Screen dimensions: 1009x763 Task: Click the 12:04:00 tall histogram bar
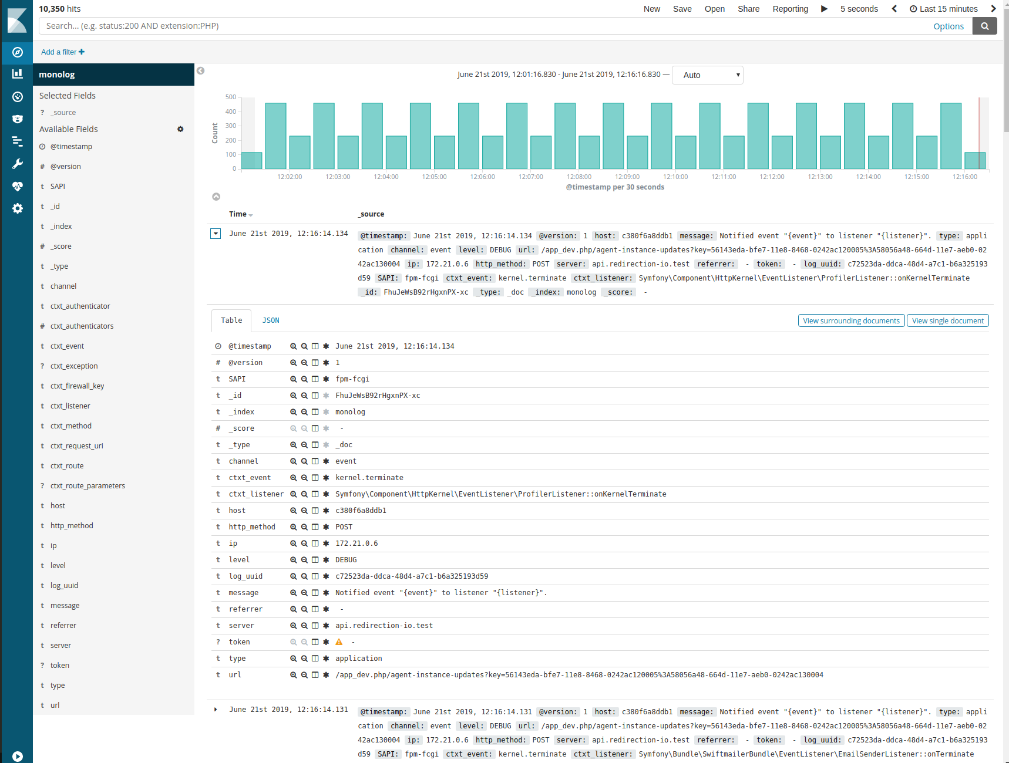[372, 136]
